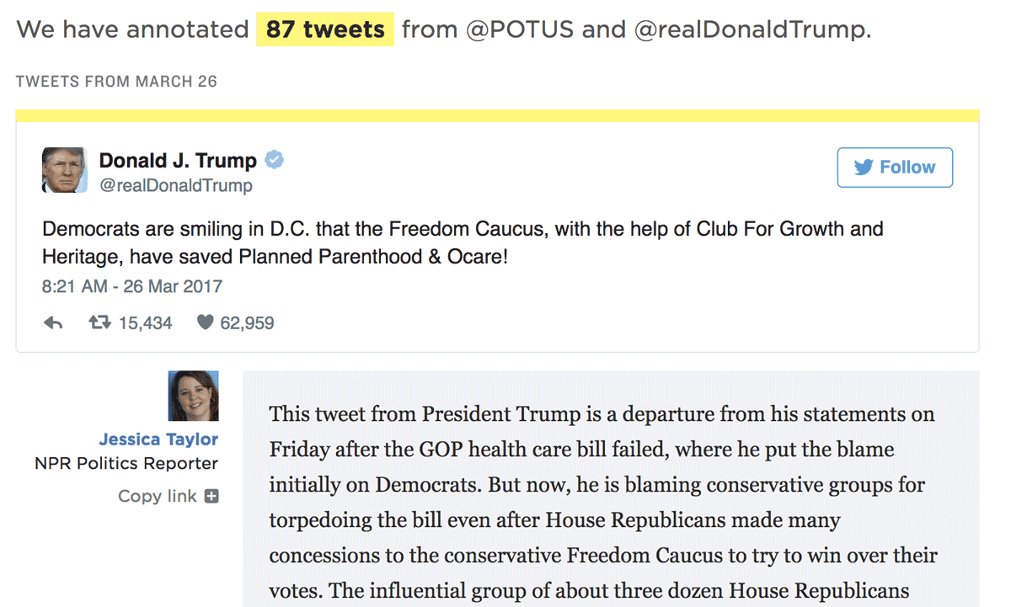Open the Jessica Taylor author link

(158, 439)
